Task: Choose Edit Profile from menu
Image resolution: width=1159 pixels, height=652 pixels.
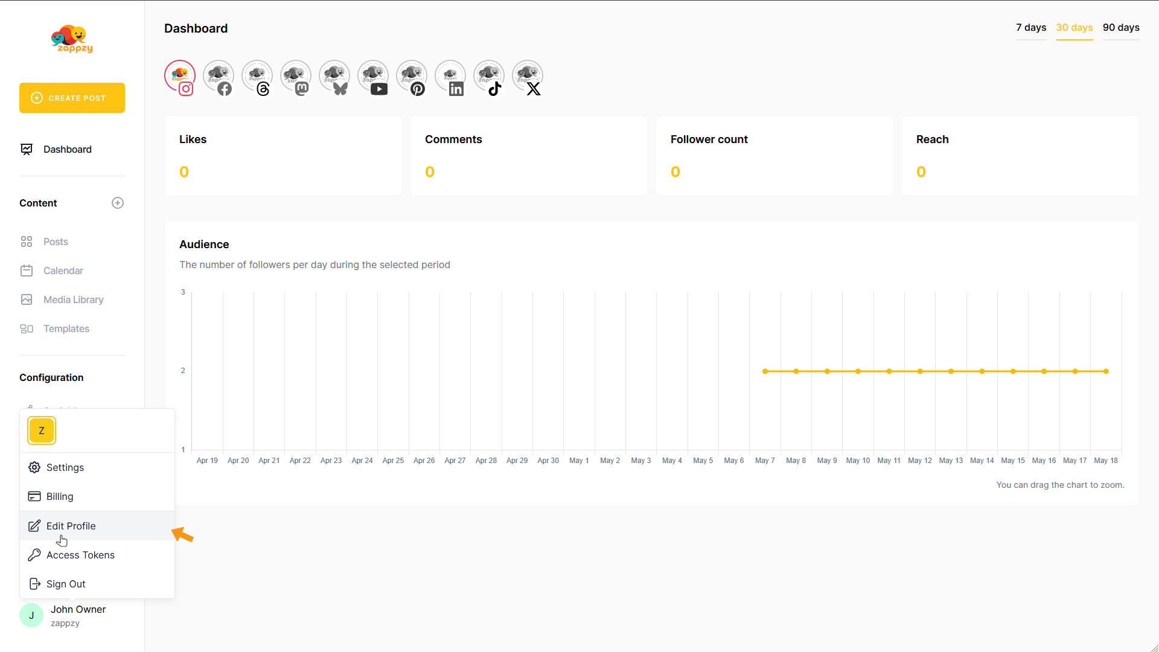Action: (x=71, y=526)
